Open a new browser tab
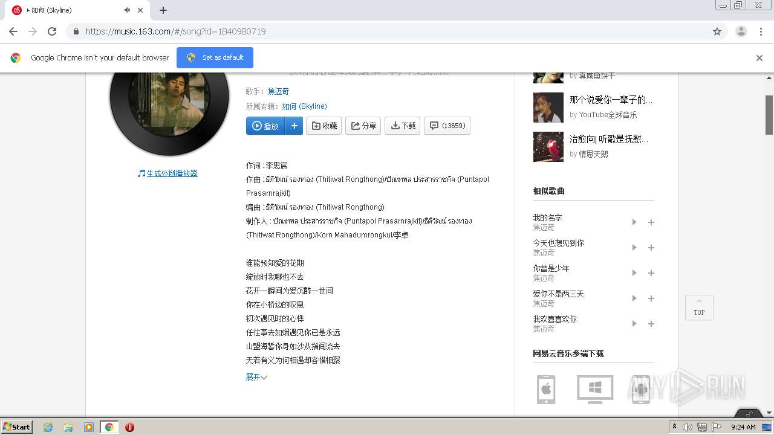774x435 pixels. point(163,10)
